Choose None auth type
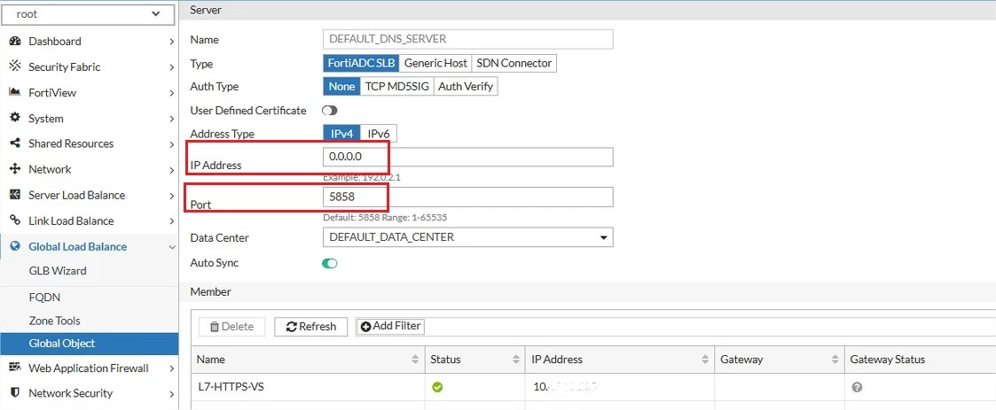This screenshot has height=410, width=996. click(341, 86)
